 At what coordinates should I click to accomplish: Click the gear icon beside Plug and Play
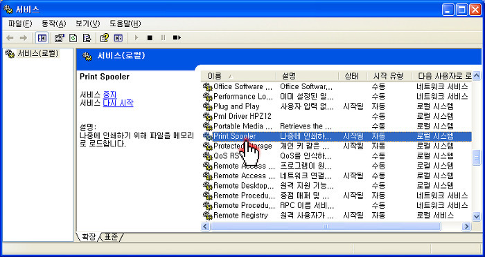click(208, 106)
